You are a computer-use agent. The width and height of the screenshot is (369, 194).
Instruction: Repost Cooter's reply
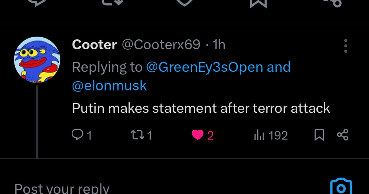pyautogui.click(x=136, y=135)
